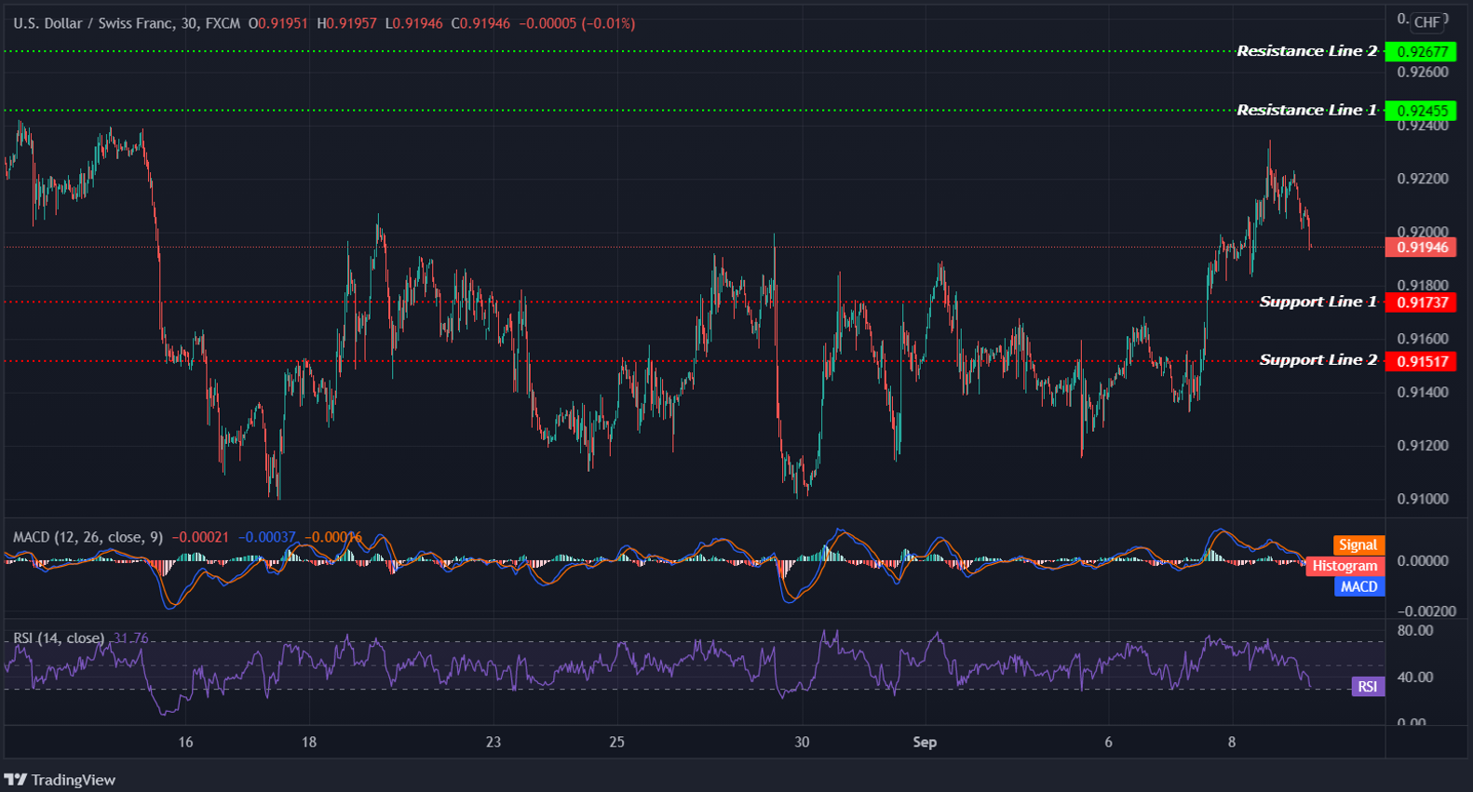Click the blue MACD label
The image size is (1473, 792).
[1358, 586]
